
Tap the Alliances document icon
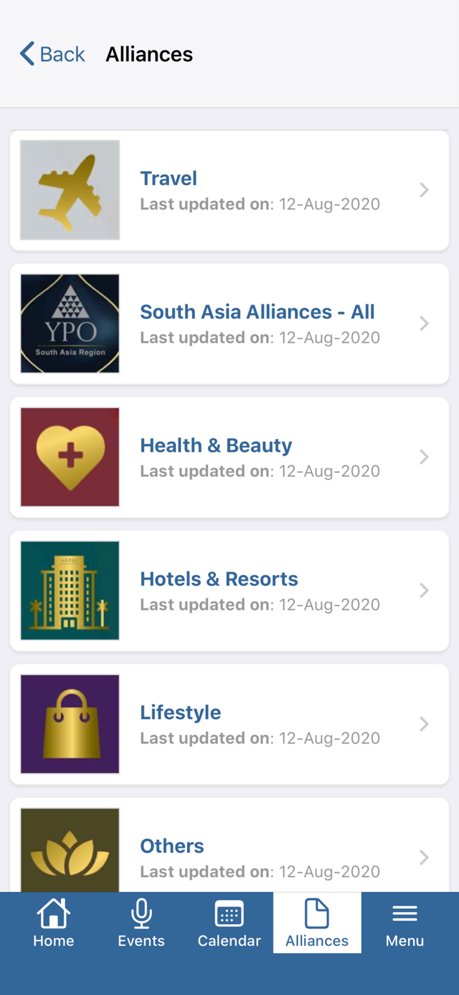317,912
